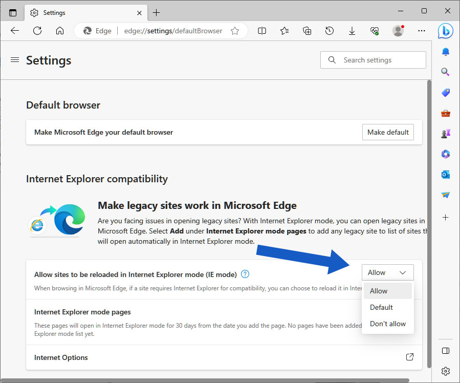Image resolution: width=460 pixels, height=383 pixels.
Task: Open sidebar settings gear
Action: pos(446,371)
